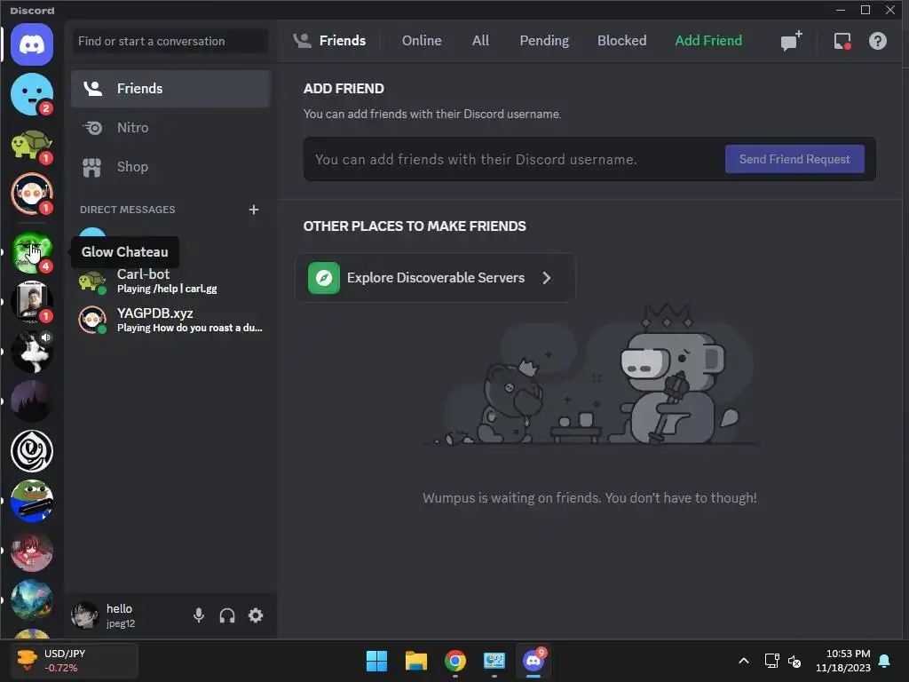Open the dark purple forest server icon

32,401
